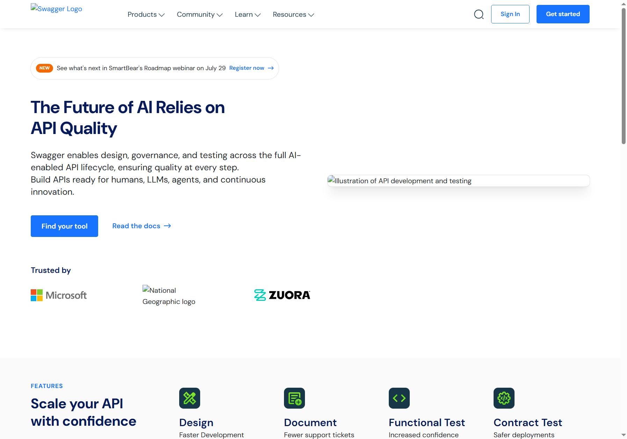Click the Microsoft logo

[59, 295]
